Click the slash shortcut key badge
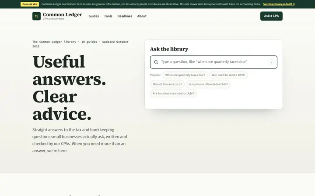Image resolution: width=315 pixels, height=196 pixels. [271, 62]
